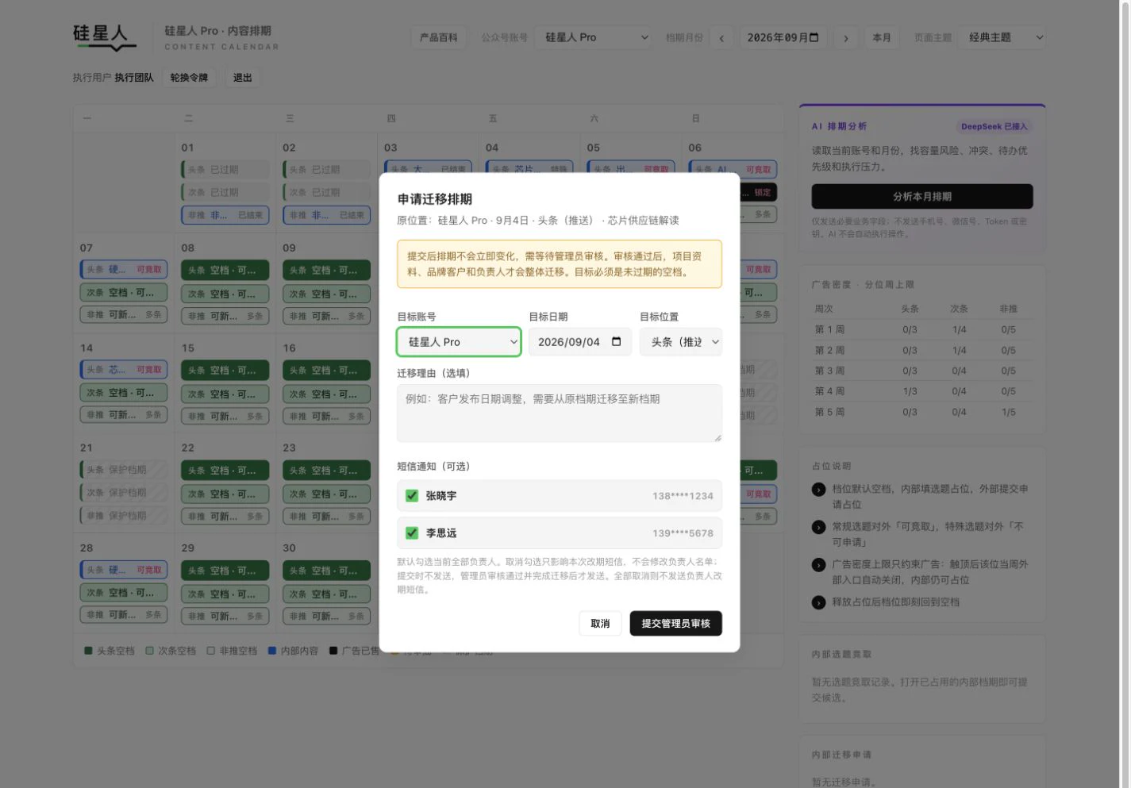Image resolution: width=1131 pixels, height=788 pixels.
Task: Select the 非推 可新 slot on day 22
Action: coord(225,516)
